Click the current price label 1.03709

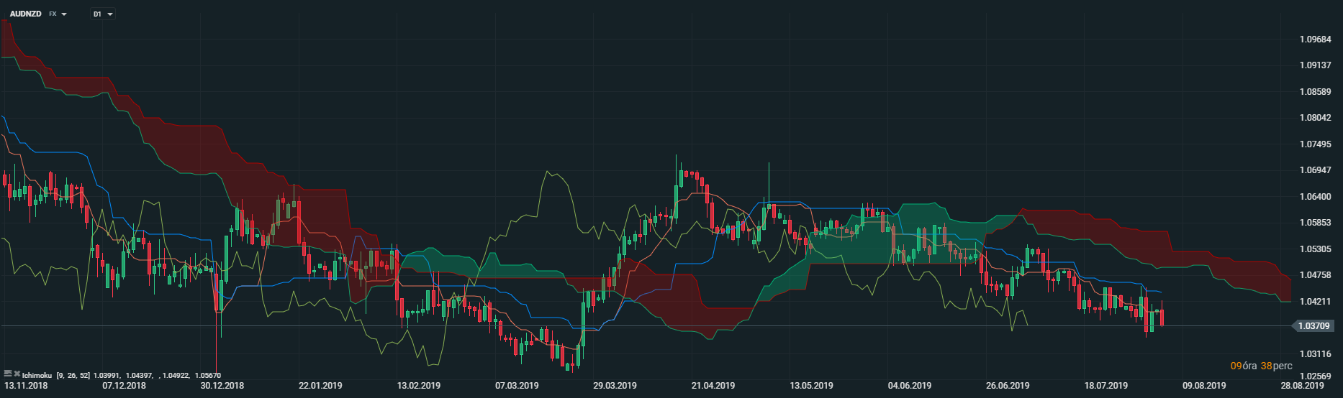(x=1314, y=326)
